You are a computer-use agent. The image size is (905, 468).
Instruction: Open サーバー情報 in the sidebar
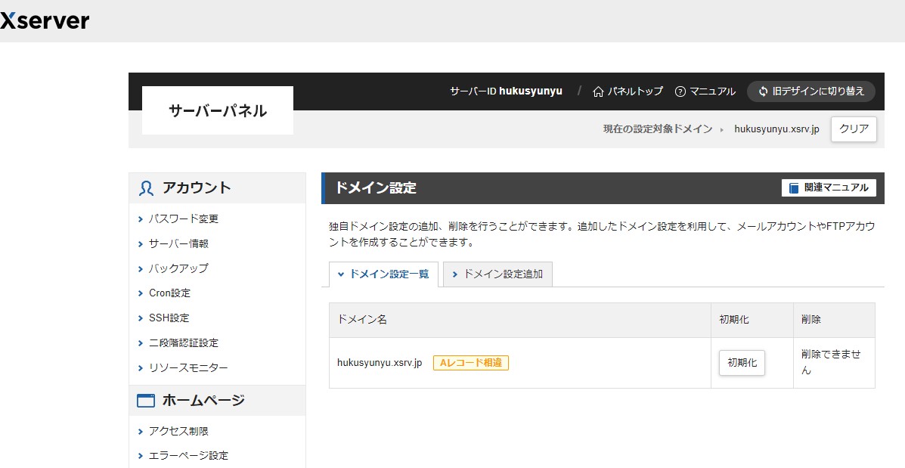pyautogui.click(x=179, y=243)
